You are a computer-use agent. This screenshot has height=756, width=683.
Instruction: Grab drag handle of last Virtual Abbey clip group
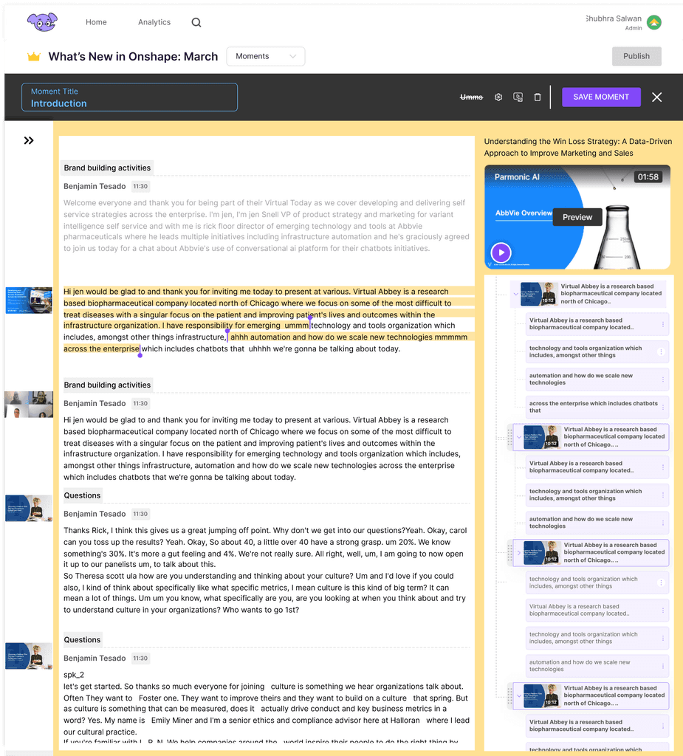509,696
